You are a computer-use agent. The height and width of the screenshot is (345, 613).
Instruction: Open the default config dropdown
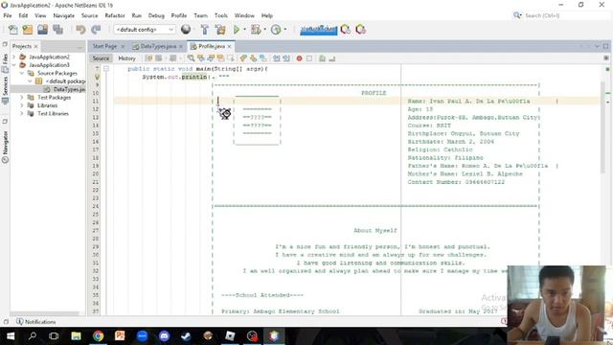pyautogui.click(x=145, y=30)
